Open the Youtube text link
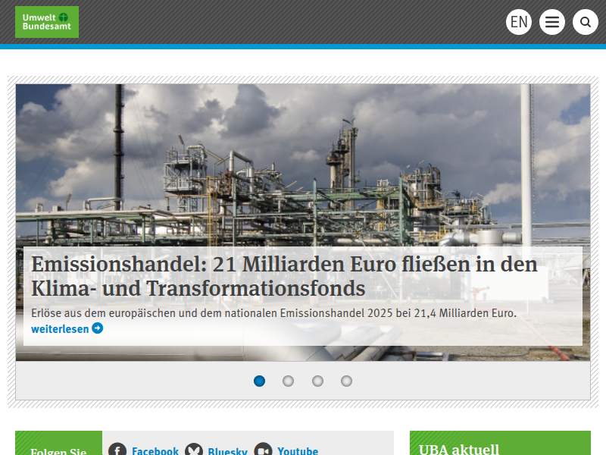The width and height of the screenshot is (606, 455). 298,451
